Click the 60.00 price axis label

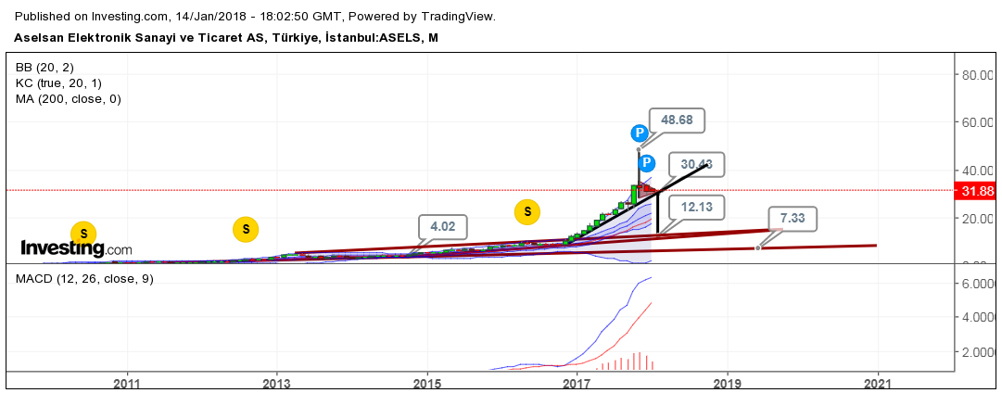point(978,122)
